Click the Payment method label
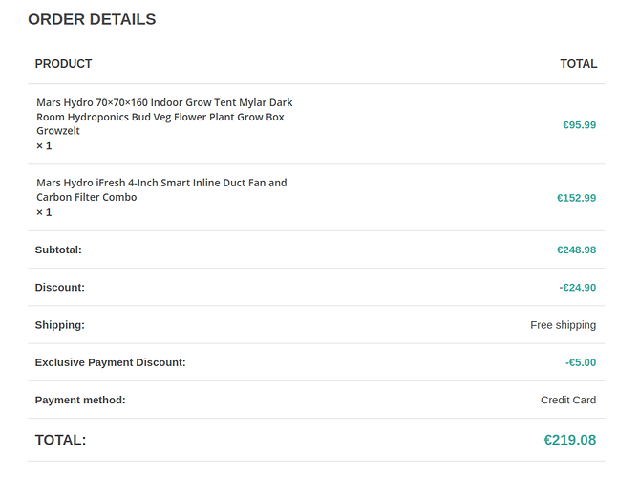 80,400
